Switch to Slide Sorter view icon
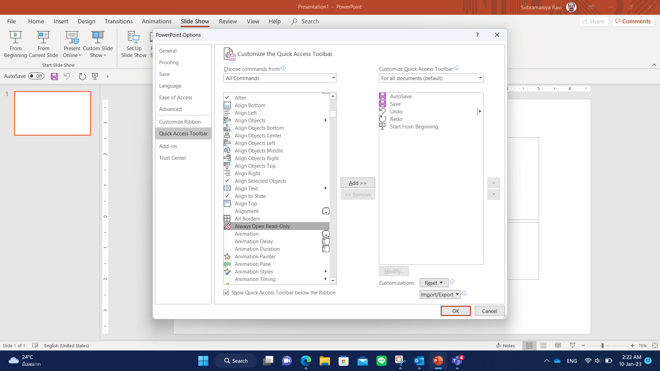The height and width of the screenshot is (371, 660). [x=543, y=346]
